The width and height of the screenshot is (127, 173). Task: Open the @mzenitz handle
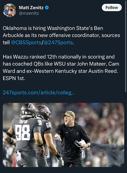[x=29, y=13]
